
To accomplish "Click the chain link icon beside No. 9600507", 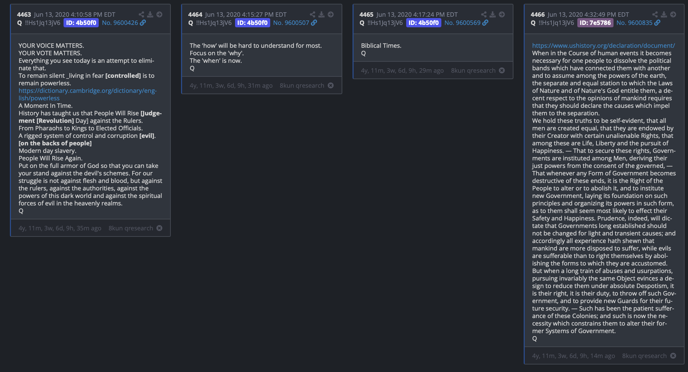I will pyautogui.click(x=314, y=23).
